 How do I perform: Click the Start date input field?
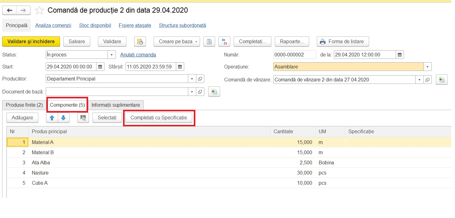point(71,67)
